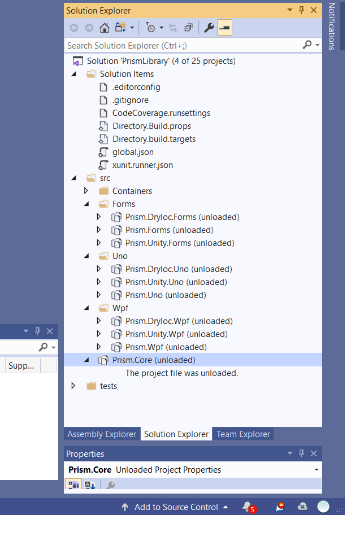Screen dimensions: 364x536
Task: Switch views with the Solutions and Folders icon
Action: click(x=120, y=27)
